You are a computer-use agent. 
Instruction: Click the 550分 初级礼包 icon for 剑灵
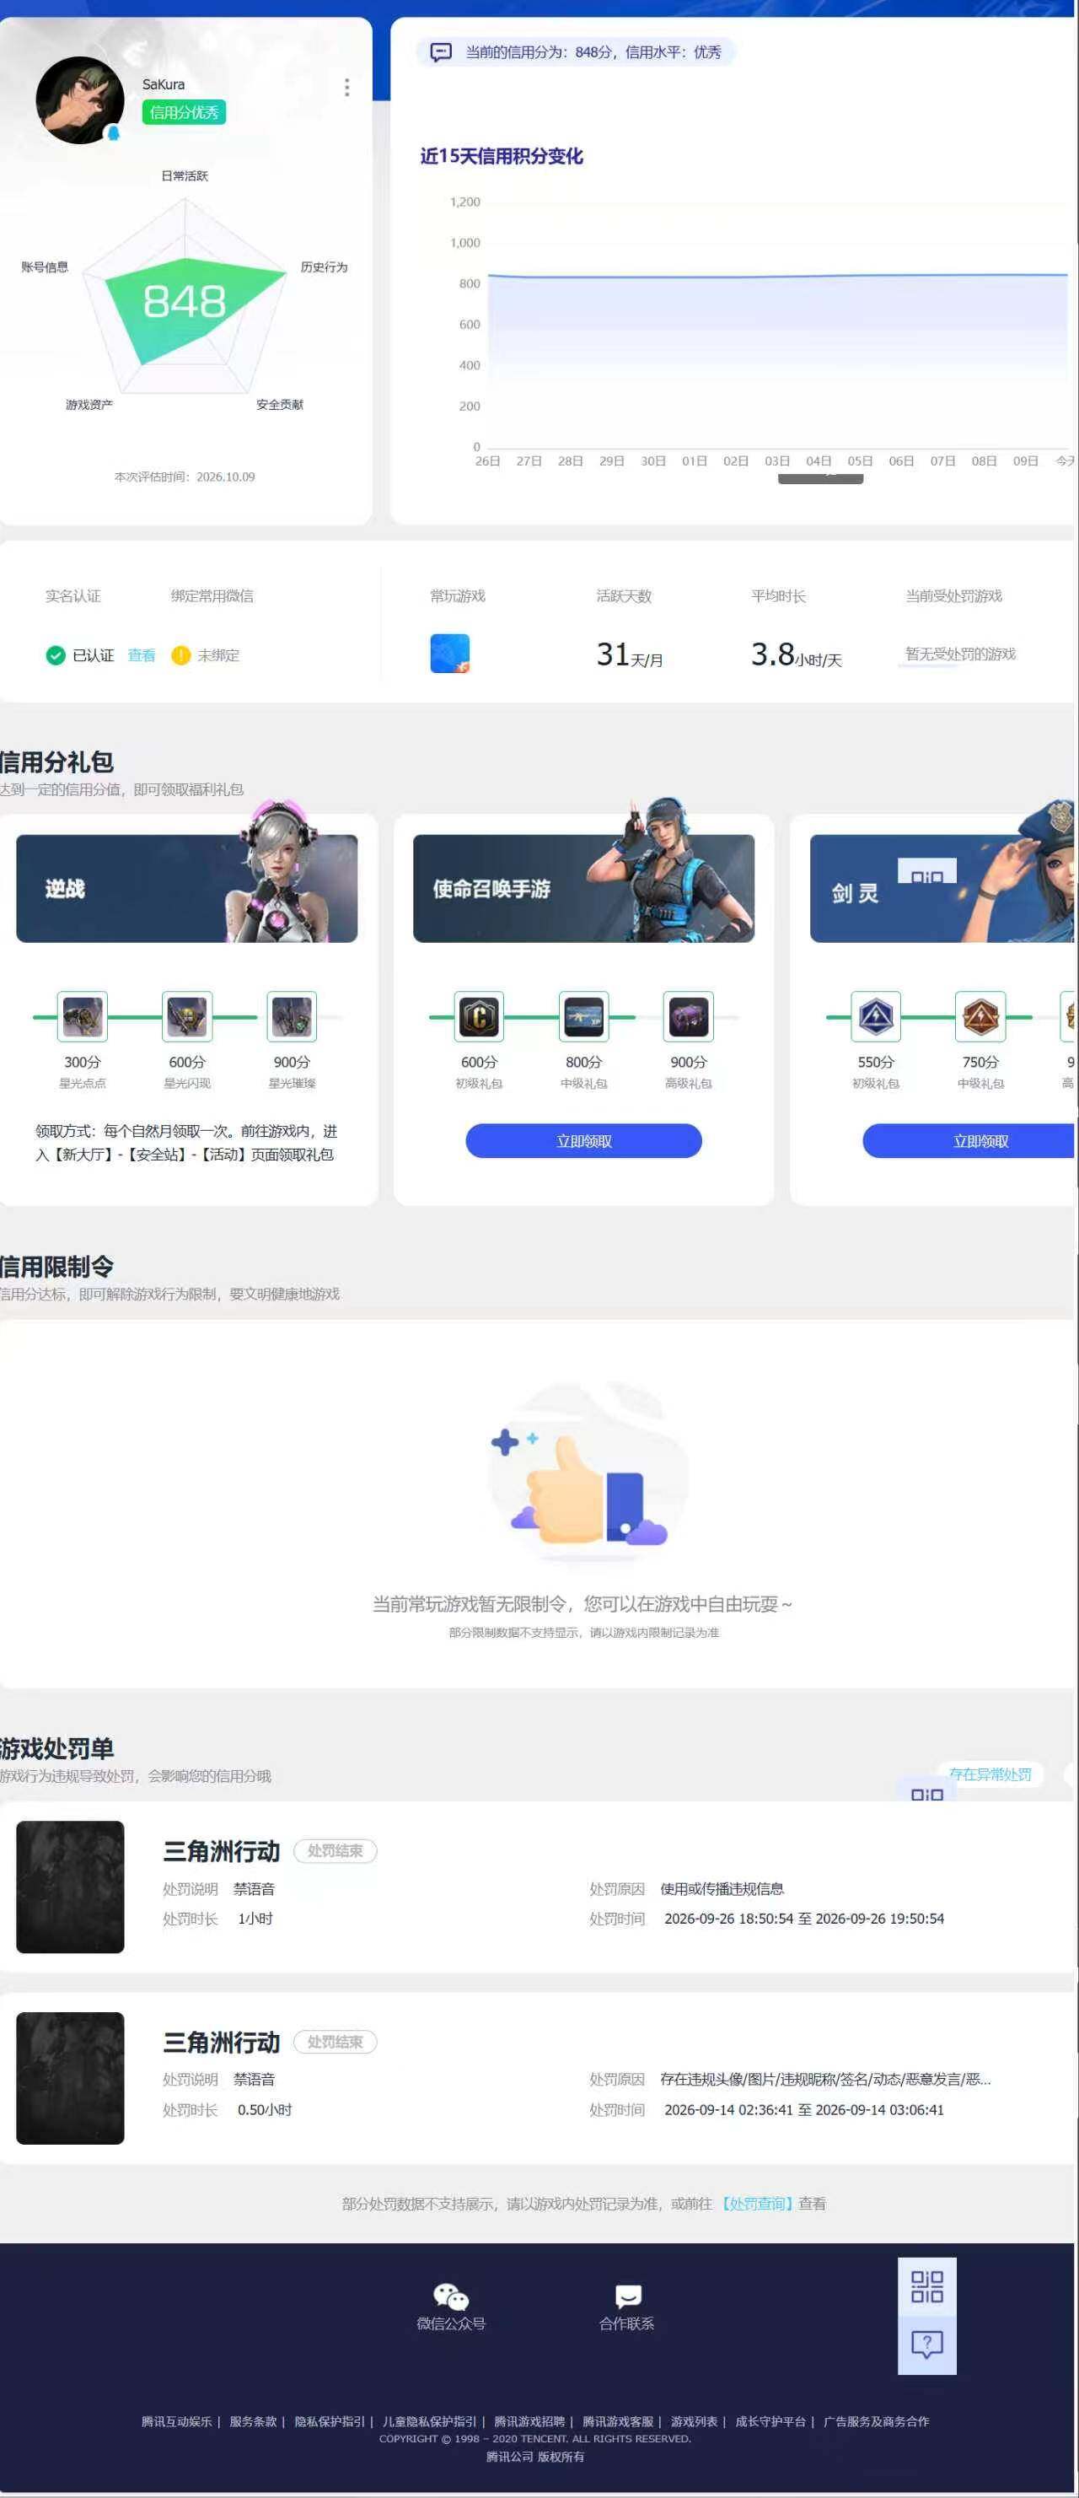tap(877, 1016)
